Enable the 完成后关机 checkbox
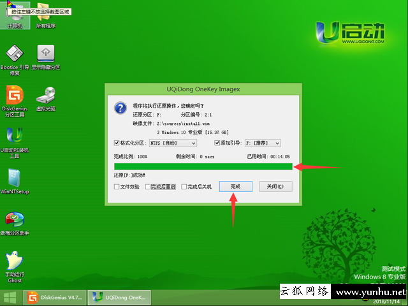 [184, 187]
